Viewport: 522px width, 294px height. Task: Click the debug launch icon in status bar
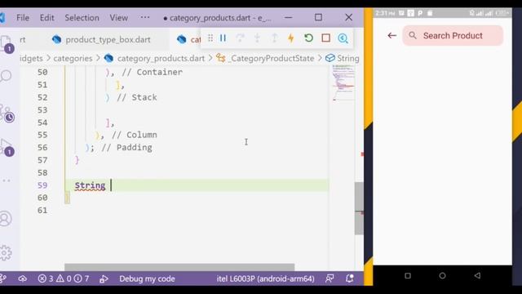tap(104, 278)
